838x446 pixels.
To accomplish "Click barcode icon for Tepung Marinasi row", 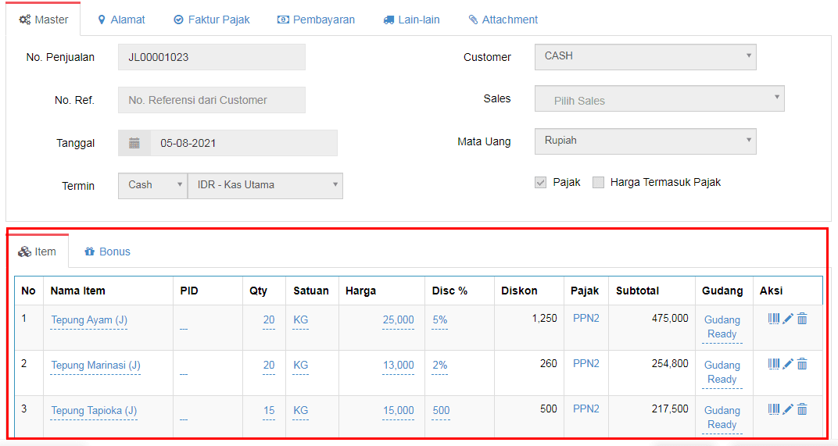I will 774,364.
